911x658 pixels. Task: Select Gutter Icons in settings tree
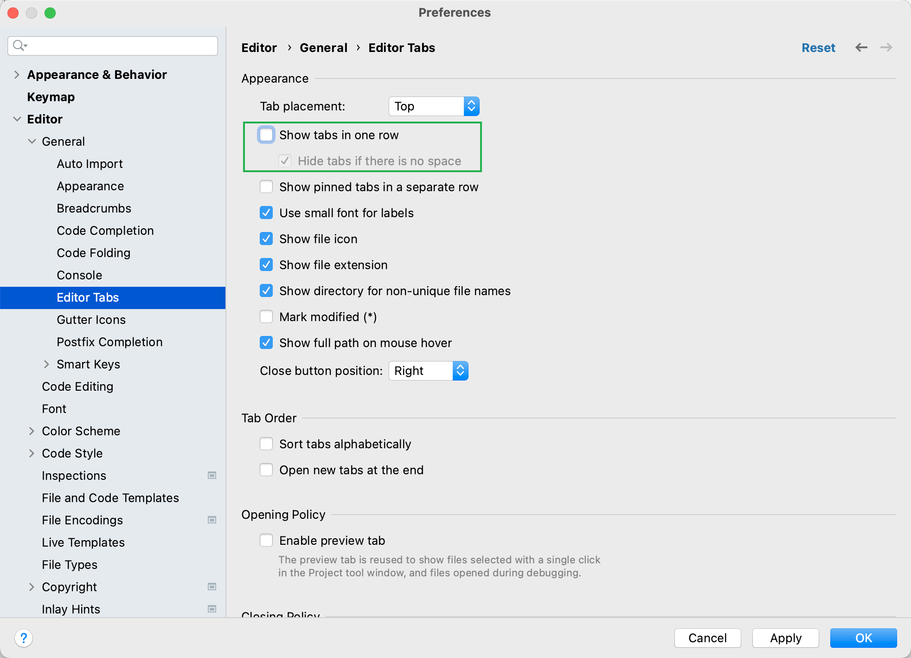click(x=91, y=320)
